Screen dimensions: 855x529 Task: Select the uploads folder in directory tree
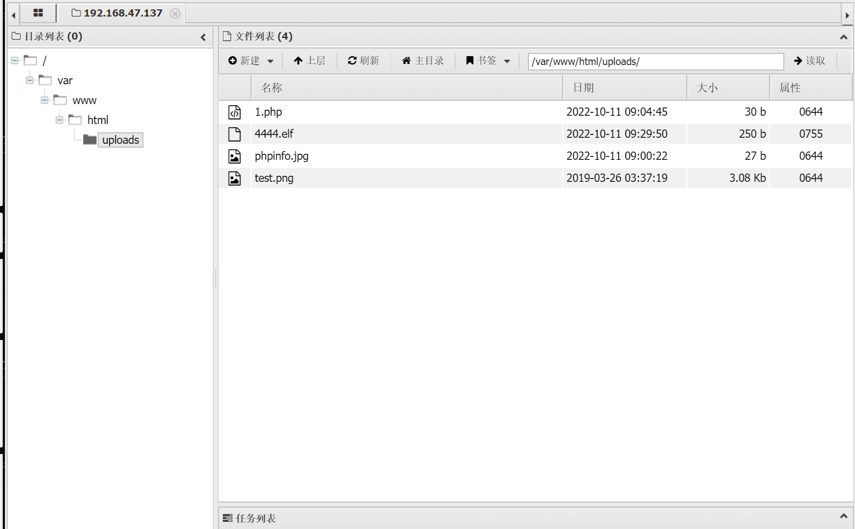pyautogui.click(x=120, y=140)
